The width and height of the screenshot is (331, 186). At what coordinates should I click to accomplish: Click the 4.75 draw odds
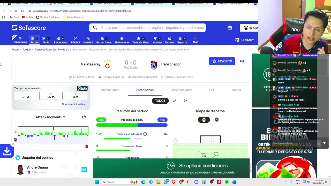point(51,96)
